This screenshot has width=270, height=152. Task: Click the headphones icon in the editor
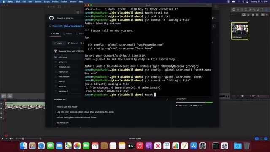tap(227, 96)
